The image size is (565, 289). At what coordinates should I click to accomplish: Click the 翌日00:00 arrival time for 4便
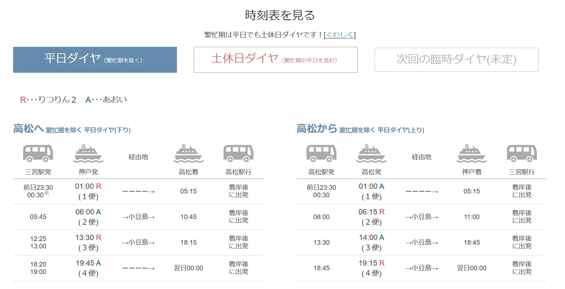coord(188,268)
